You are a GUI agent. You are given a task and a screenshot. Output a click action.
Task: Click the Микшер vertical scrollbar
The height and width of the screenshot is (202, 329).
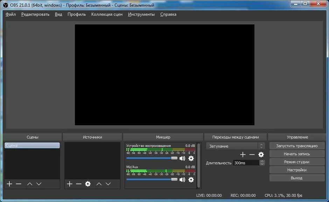coord(199,165)
